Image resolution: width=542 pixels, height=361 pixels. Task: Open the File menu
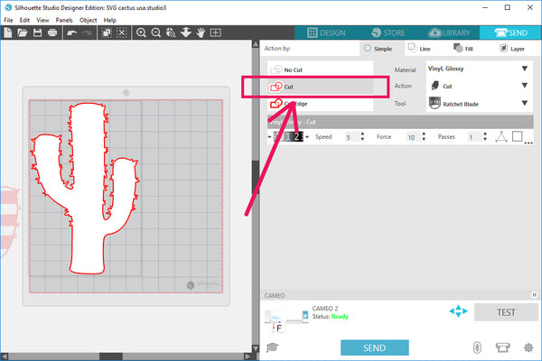coord(8,20)
